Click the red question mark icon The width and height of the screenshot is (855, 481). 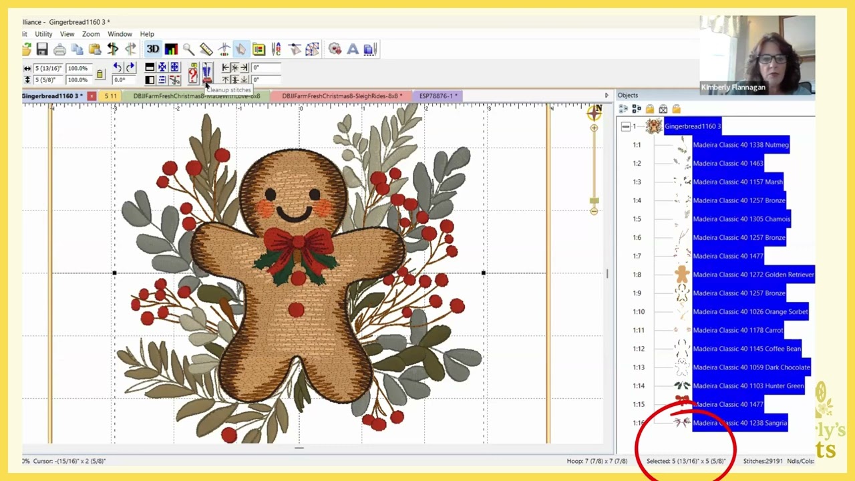(193, 73)
